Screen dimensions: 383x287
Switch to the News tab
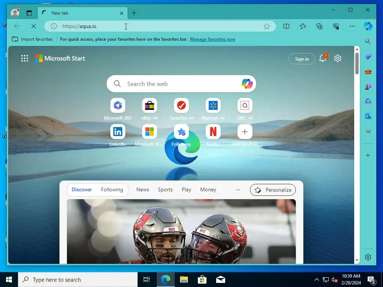coord(143,189)
